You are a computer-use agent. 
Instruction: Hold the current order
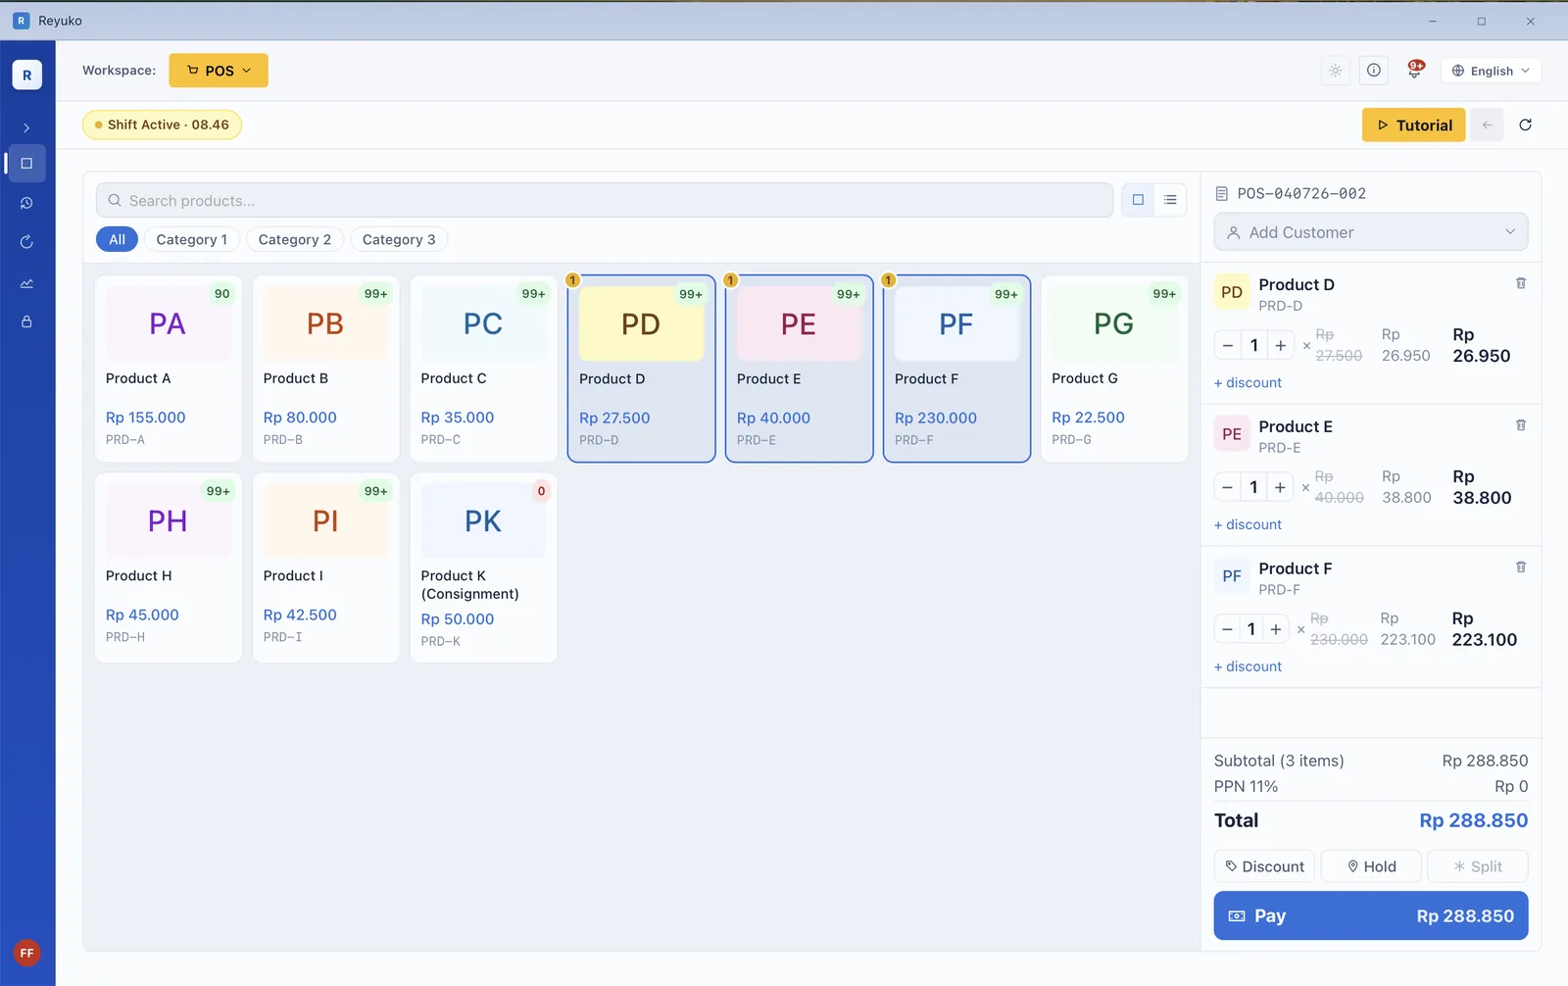point(1371,866)
